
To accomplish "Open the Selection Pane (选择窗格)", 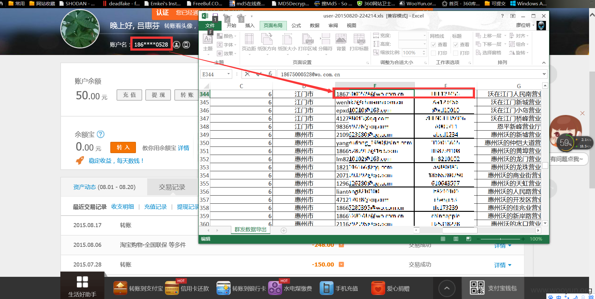I will (488, 52).
